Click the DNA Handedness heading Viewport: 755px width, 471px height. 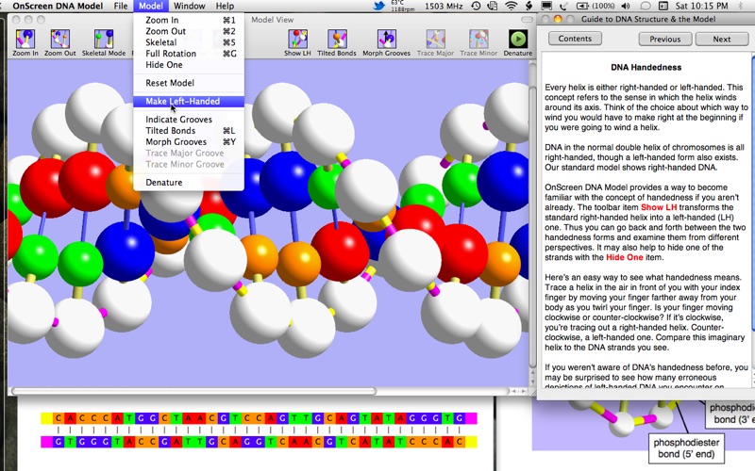tap(646, 67)
